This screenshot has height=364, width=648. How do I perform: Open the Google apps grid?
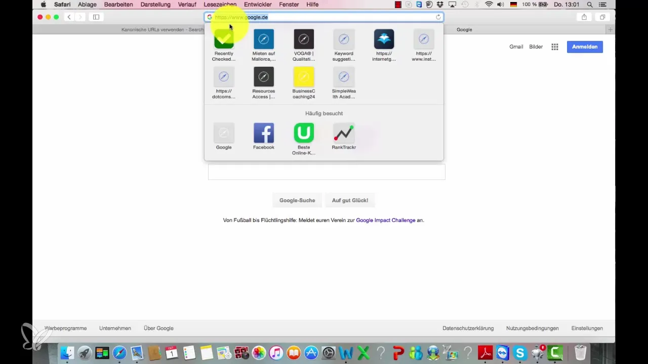[555, 47]
